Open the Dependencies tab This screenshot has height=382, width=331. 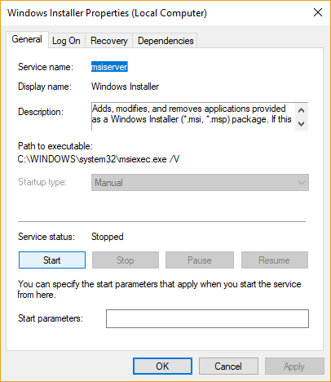coord(165,41)
